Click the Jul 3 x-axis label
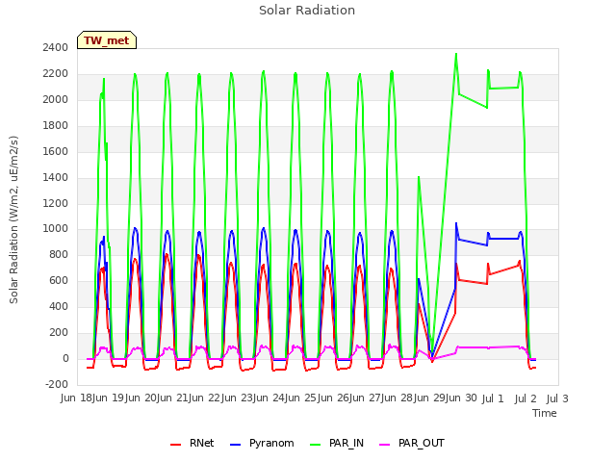The height and width of the screenshot is (462, 616). click(x=557, y=398)
